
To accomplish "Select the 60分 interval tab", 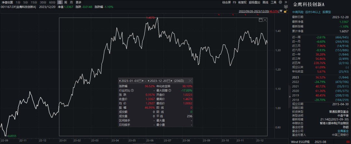I will [52, 2].
